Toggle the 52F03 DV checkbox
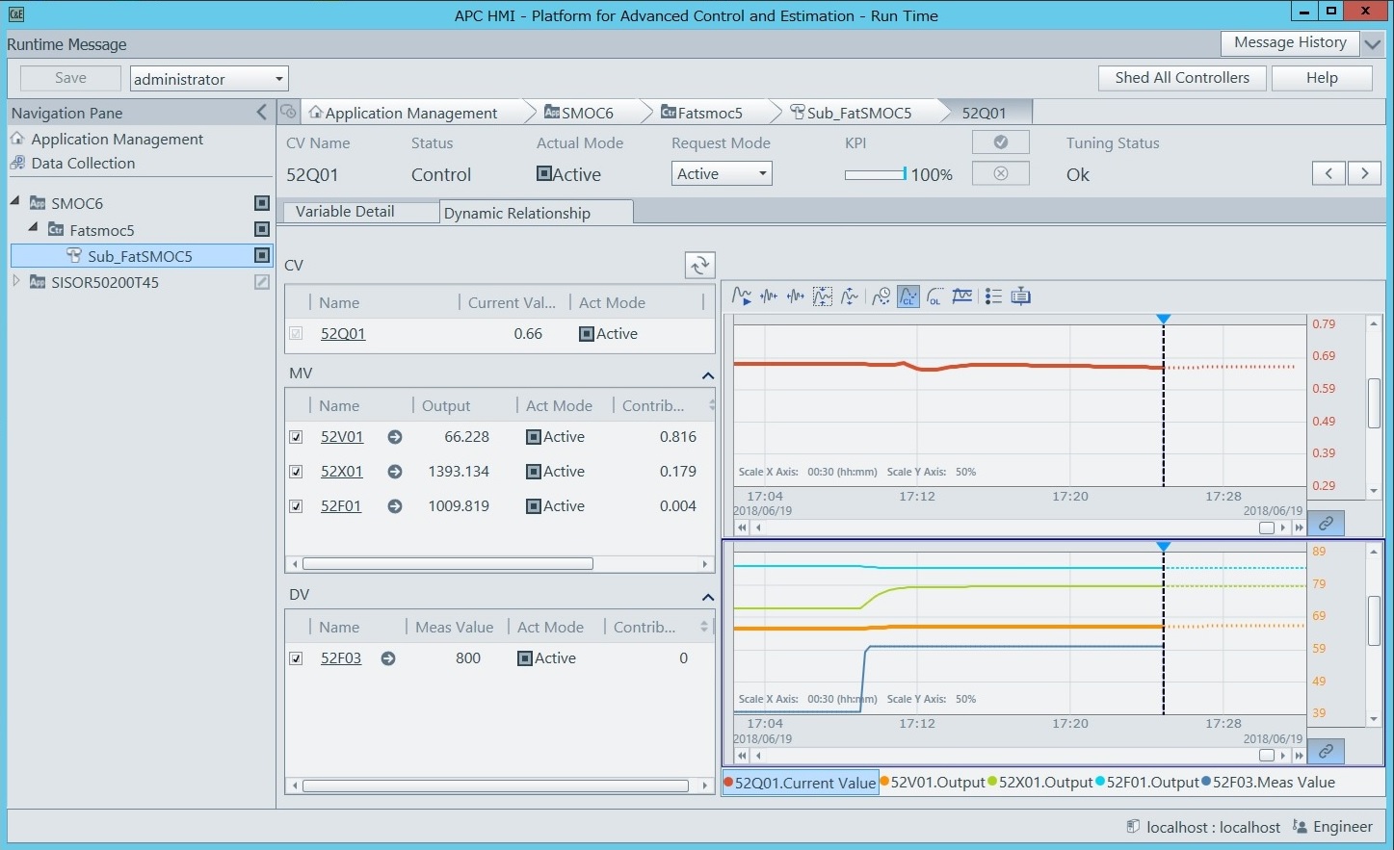This screenshot has width=1394, height=850. pos(297,658)
